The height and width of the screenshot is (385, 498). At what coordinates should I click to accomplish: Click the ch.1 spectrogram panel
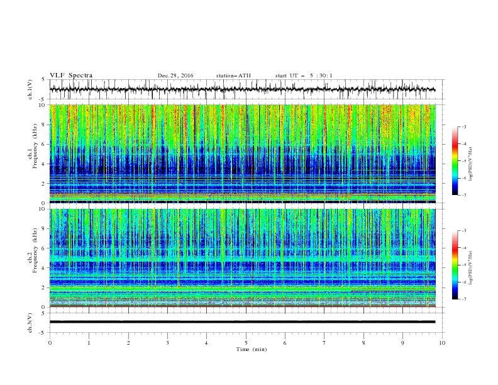click(242, 153)
